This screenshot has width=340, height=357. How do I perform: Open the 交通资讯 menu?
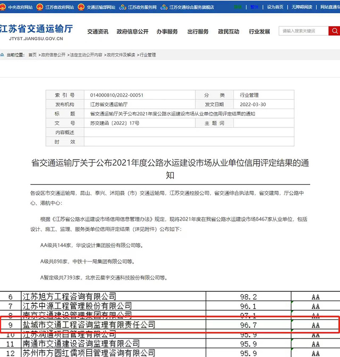tap(98, 32)
